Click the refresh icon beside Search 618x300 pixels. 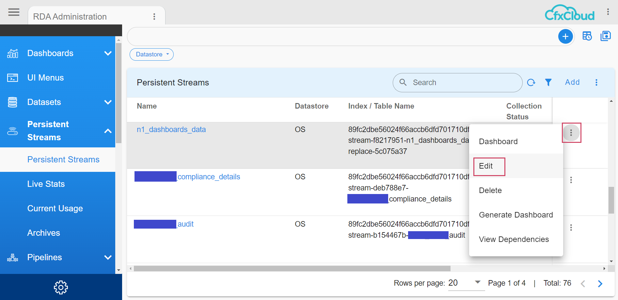coord(531,82)
